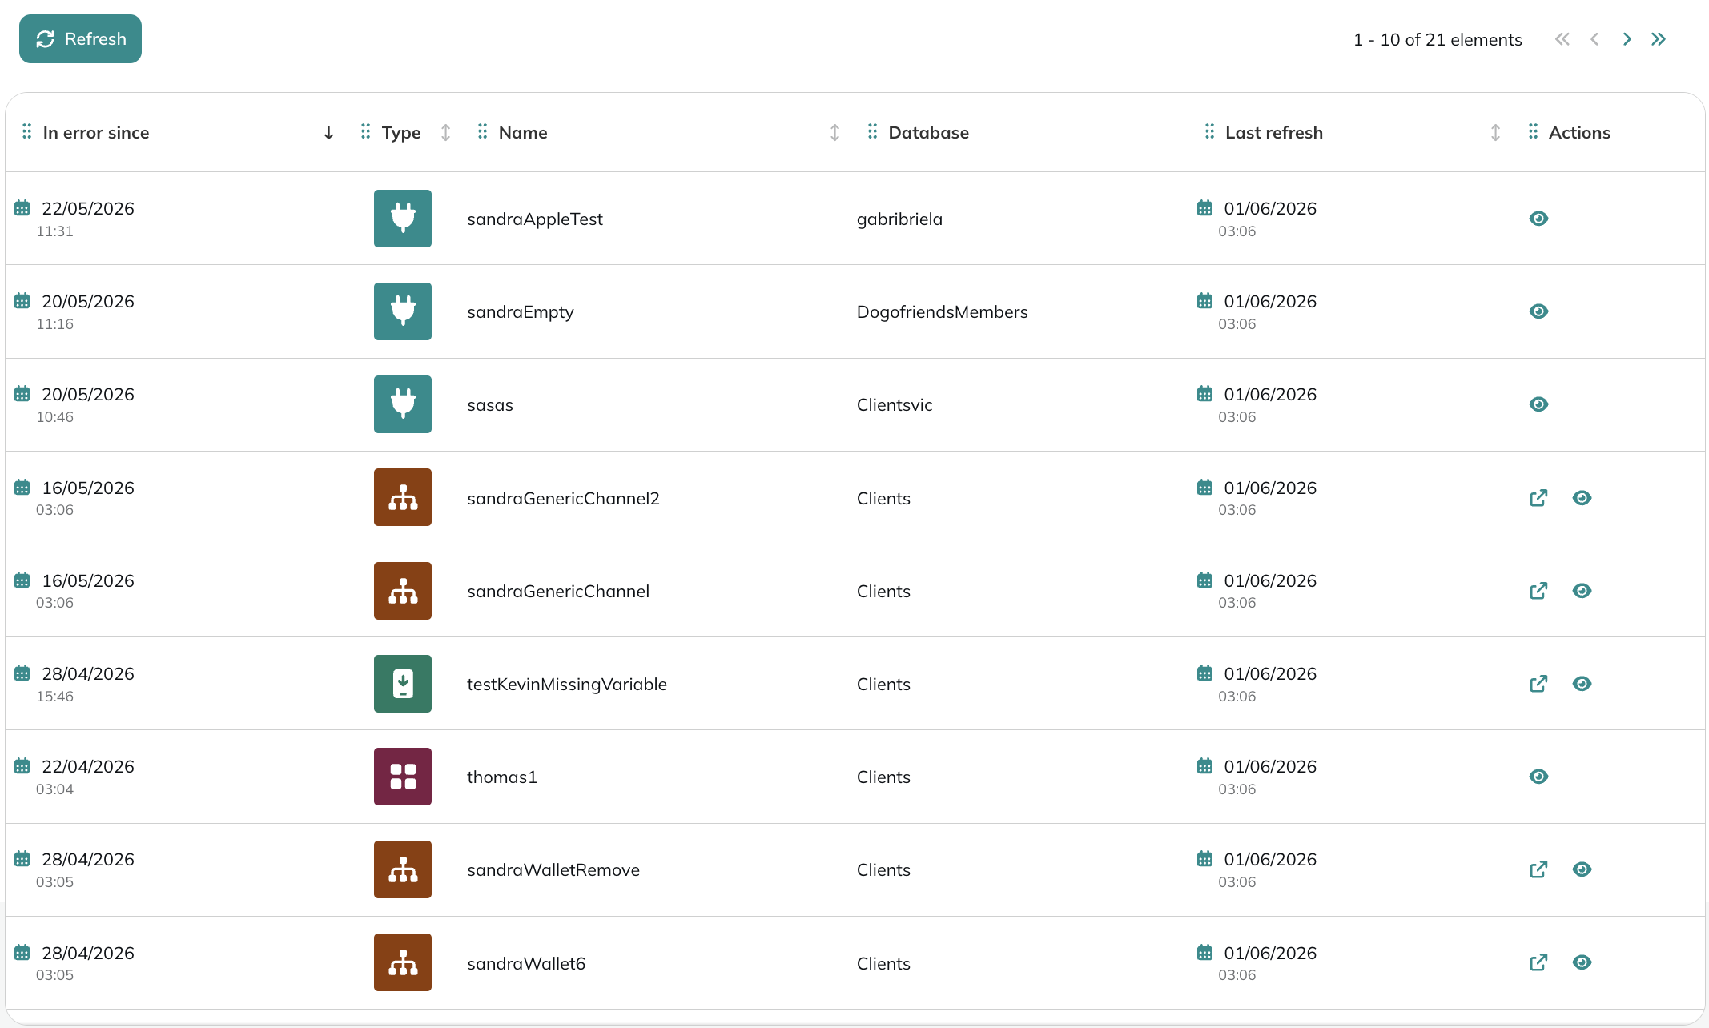
Task: Grab the drag handle of Actions column
Action: click(1533, 131)
